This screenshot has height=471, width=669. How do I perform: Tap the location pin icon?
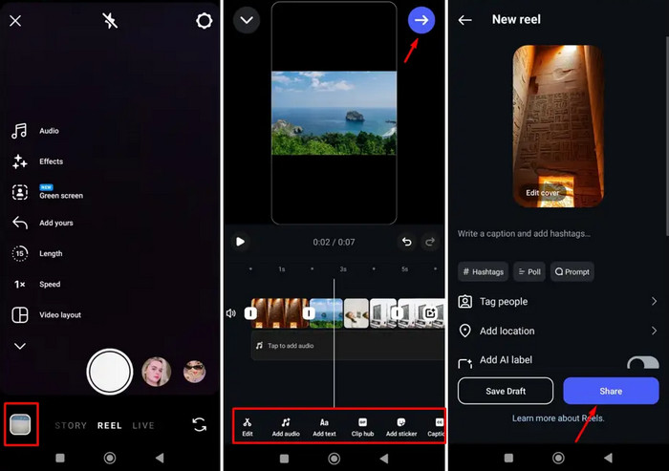(x=465, y=331)
